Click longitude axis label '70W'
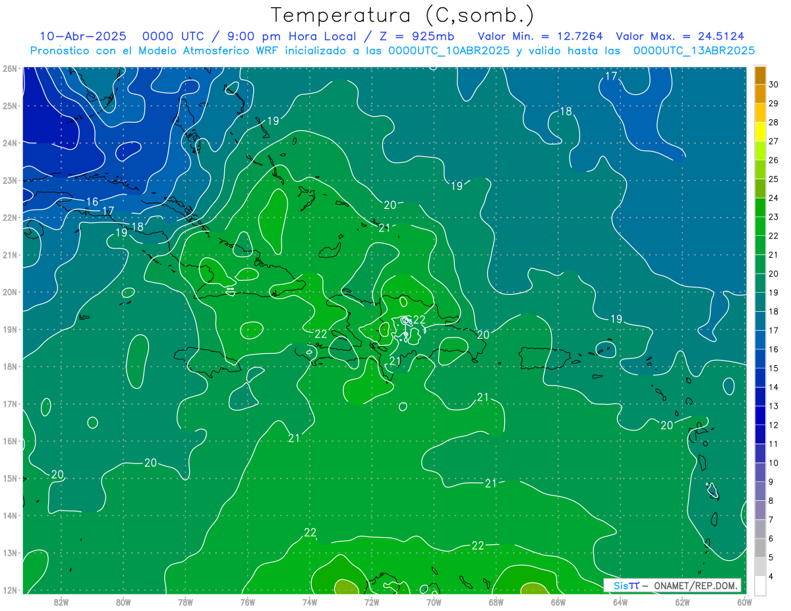Viewport: 791px width, 611px height. tap(434, 601)
